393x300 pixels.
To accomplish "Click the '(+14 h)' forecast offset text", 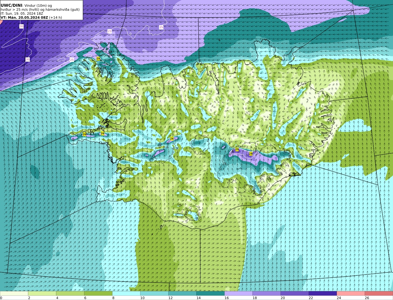I will pyautogui.click(x=56, y=17).
